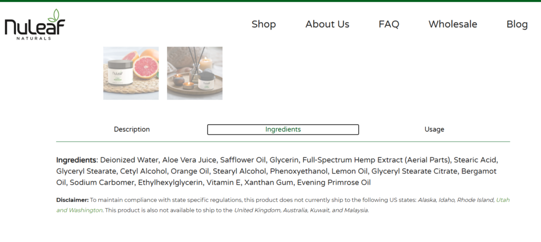Switch to the Description tab
The width and height of the screenshot is (541, 242).
[x=132, y=129]
